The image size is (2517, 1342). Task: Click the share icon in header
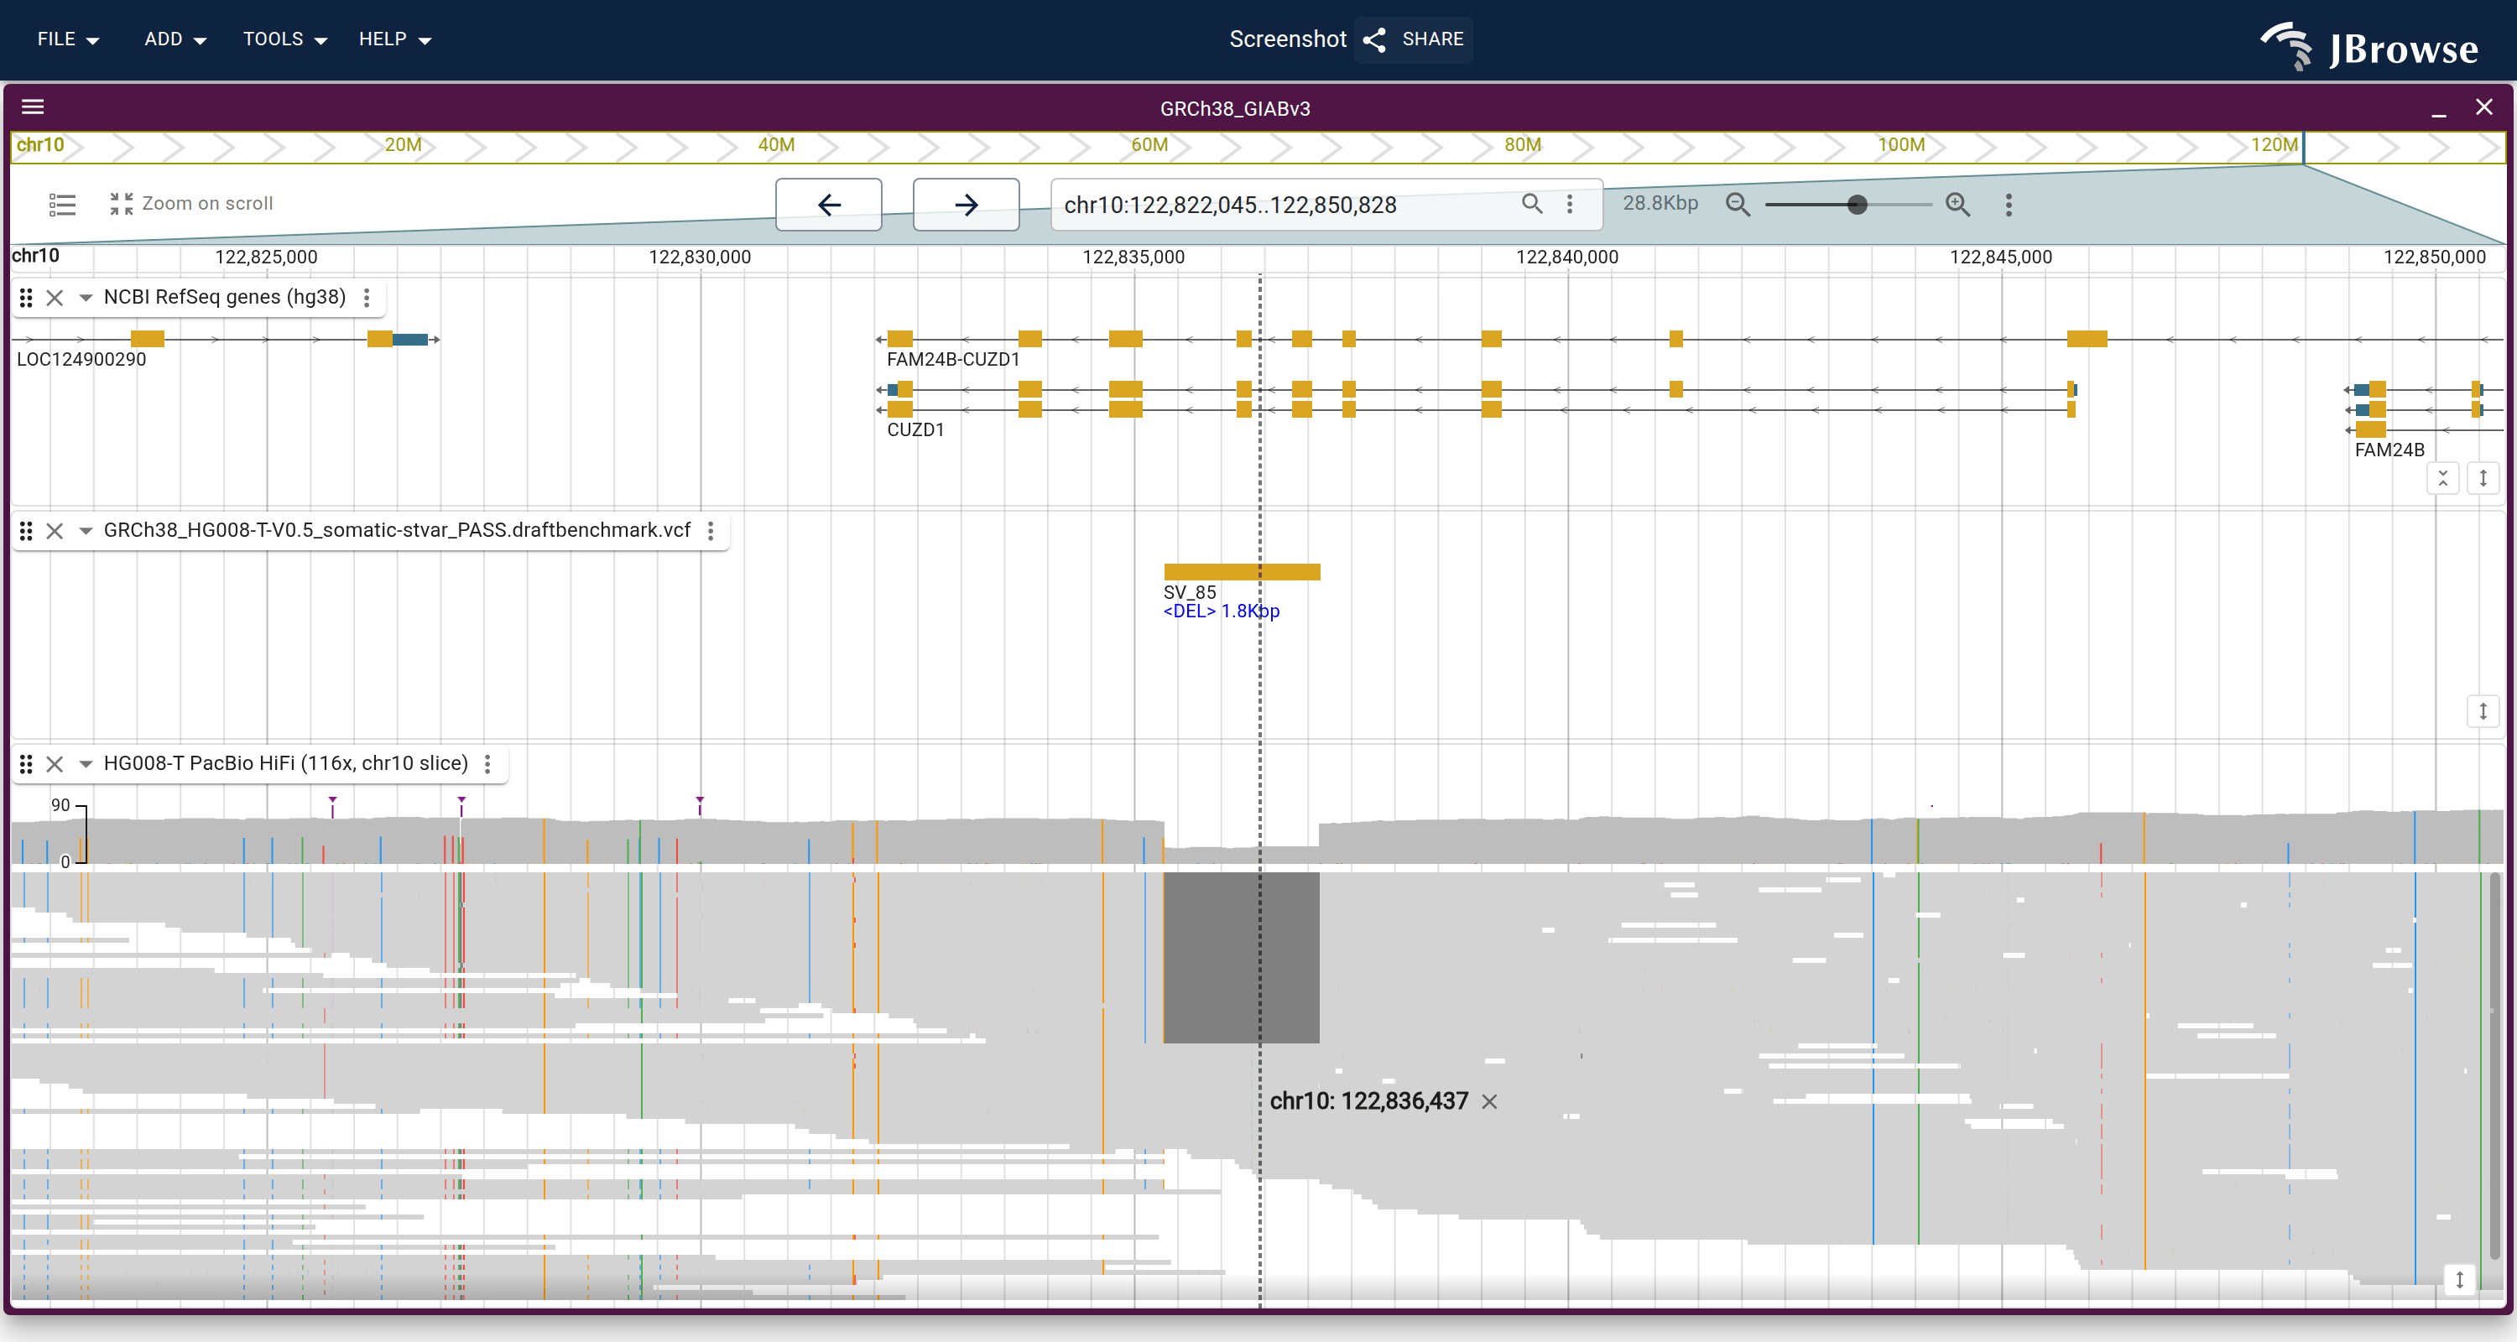(x=1375, y=39)
